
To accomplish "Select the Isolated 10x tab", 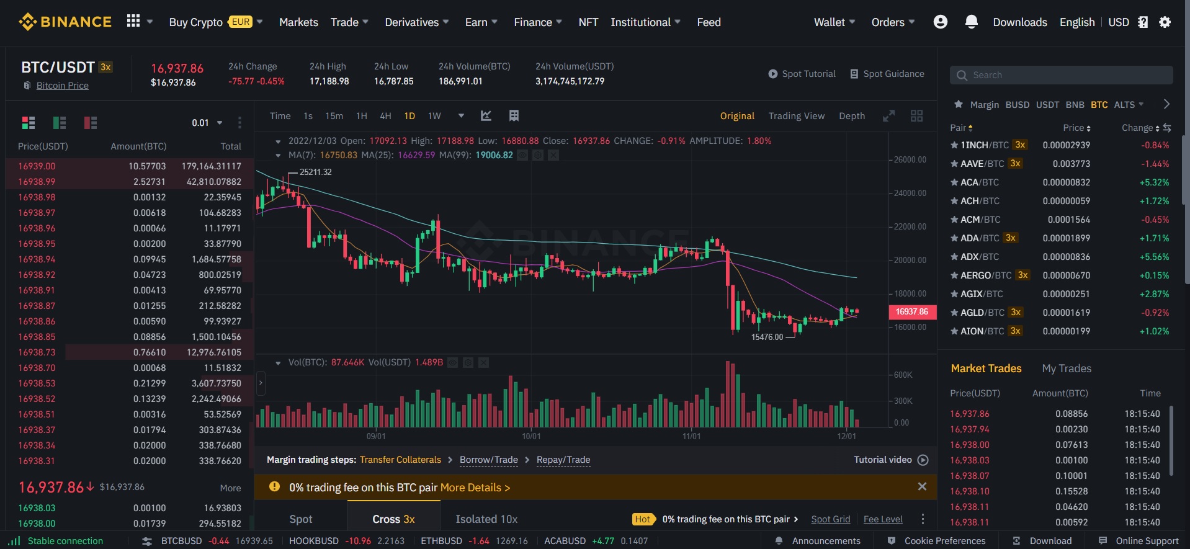I will tap(486, 519).
